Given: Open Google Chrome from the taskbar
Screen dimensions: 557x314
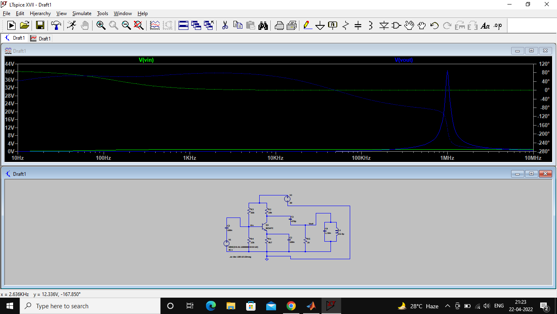Looking at the screenshot, I should pos(291,306).
